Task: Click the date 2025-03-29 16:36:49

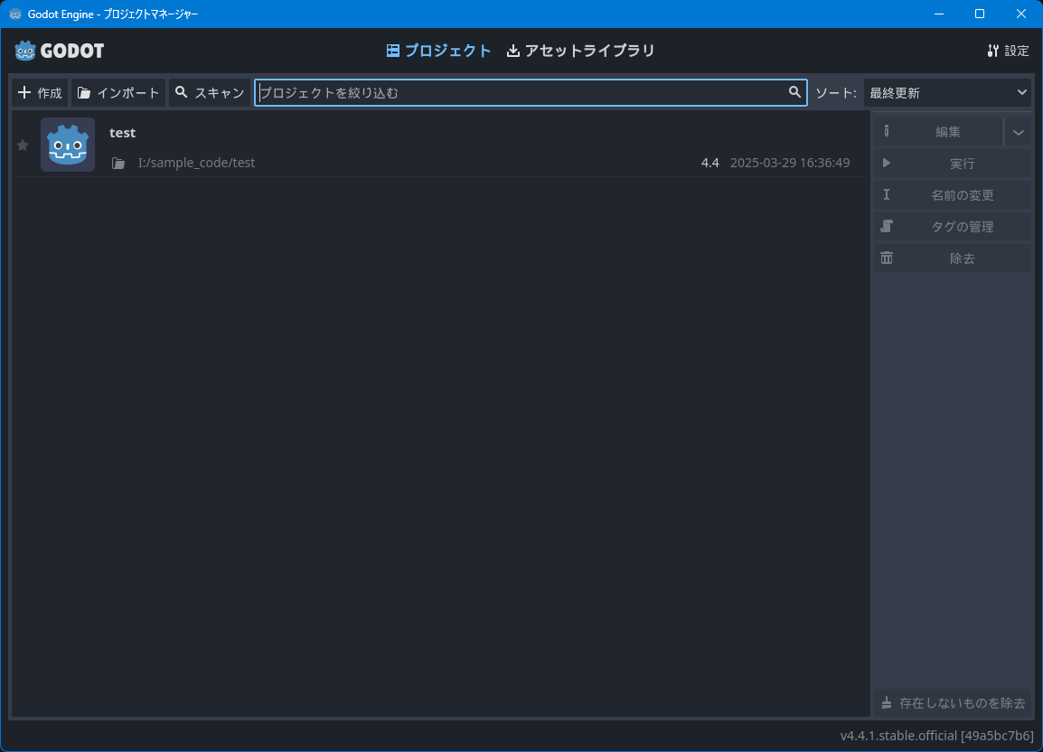Action: 790,163
